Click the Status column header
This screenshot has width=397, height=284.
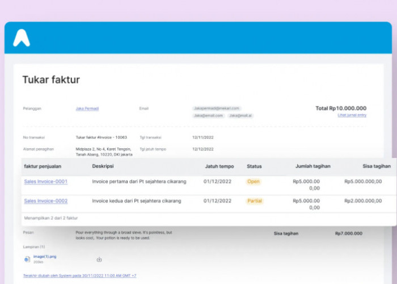254,166
